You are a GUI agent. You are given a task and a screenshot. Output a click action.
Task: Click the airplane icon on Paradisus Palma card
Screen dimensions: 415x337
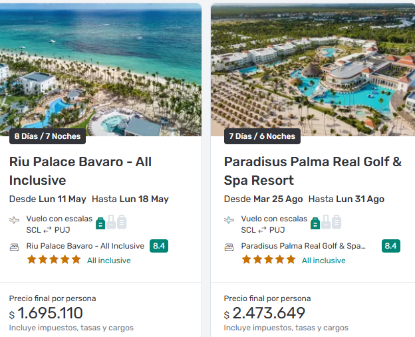click(229, 220)
